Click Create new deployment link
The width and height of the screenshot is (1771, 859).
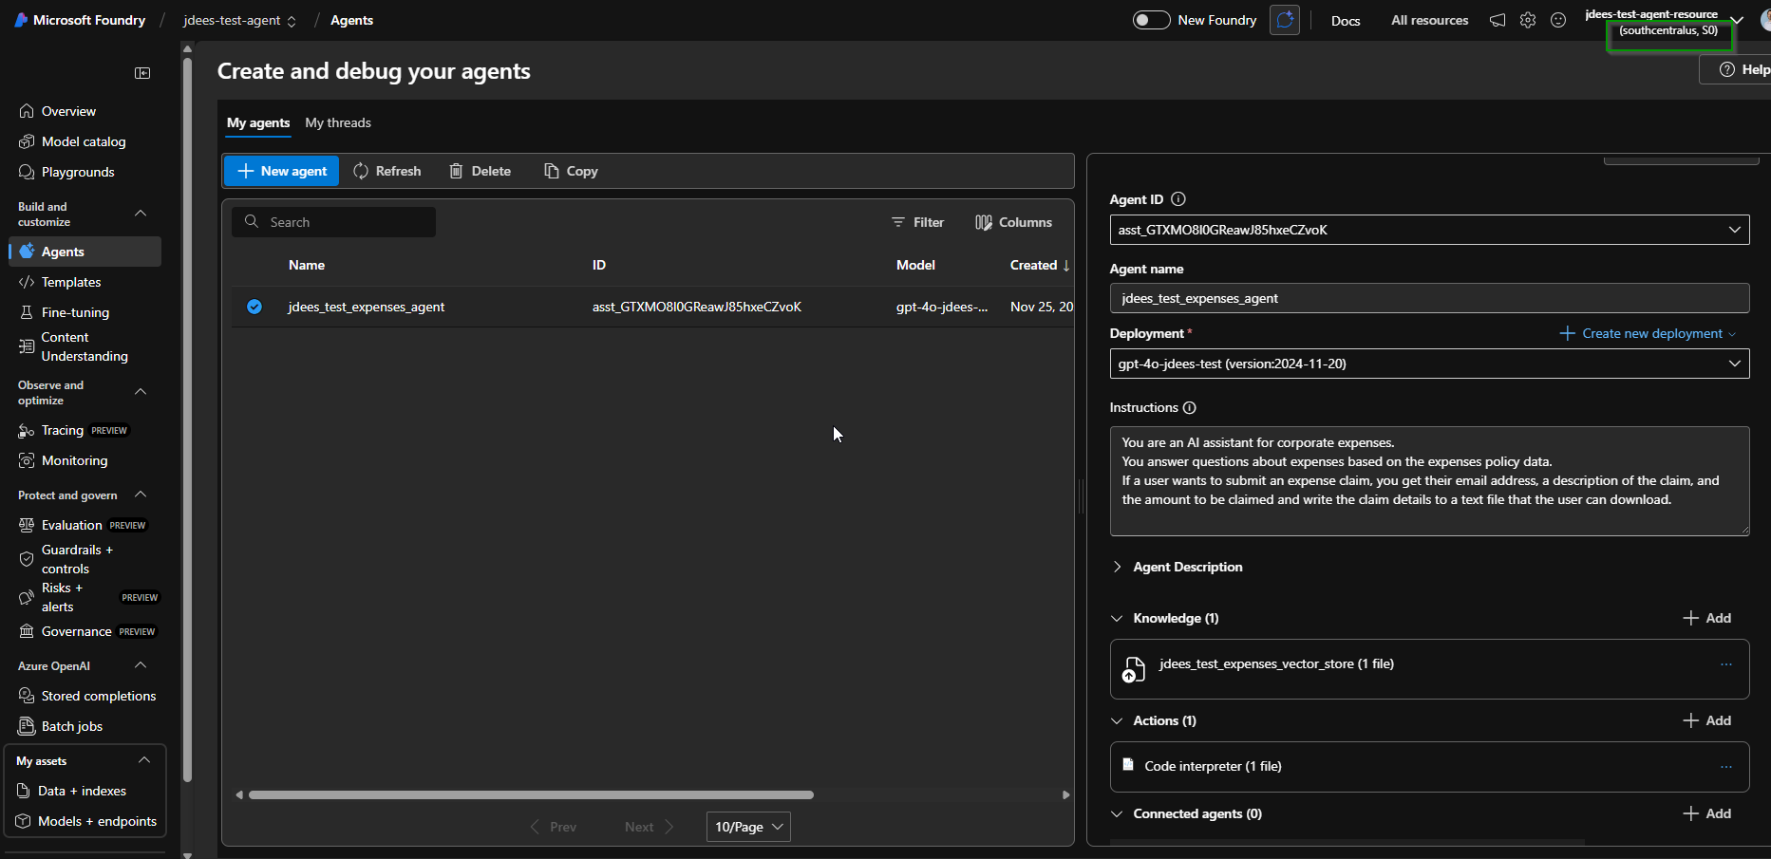pyautogui.click(x=1648, y=333)
